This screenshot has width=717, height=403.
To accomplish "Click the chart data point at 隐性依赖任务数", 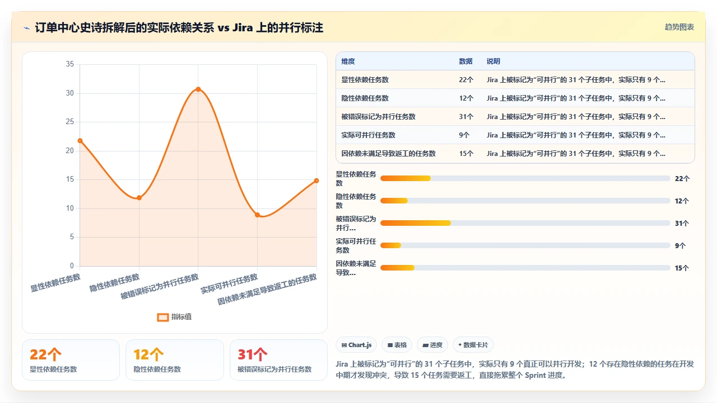I will point(139,198).
